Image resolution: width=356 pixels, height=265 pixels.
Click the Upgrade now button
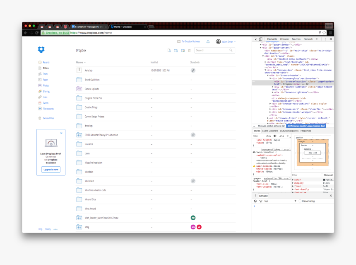51,170
